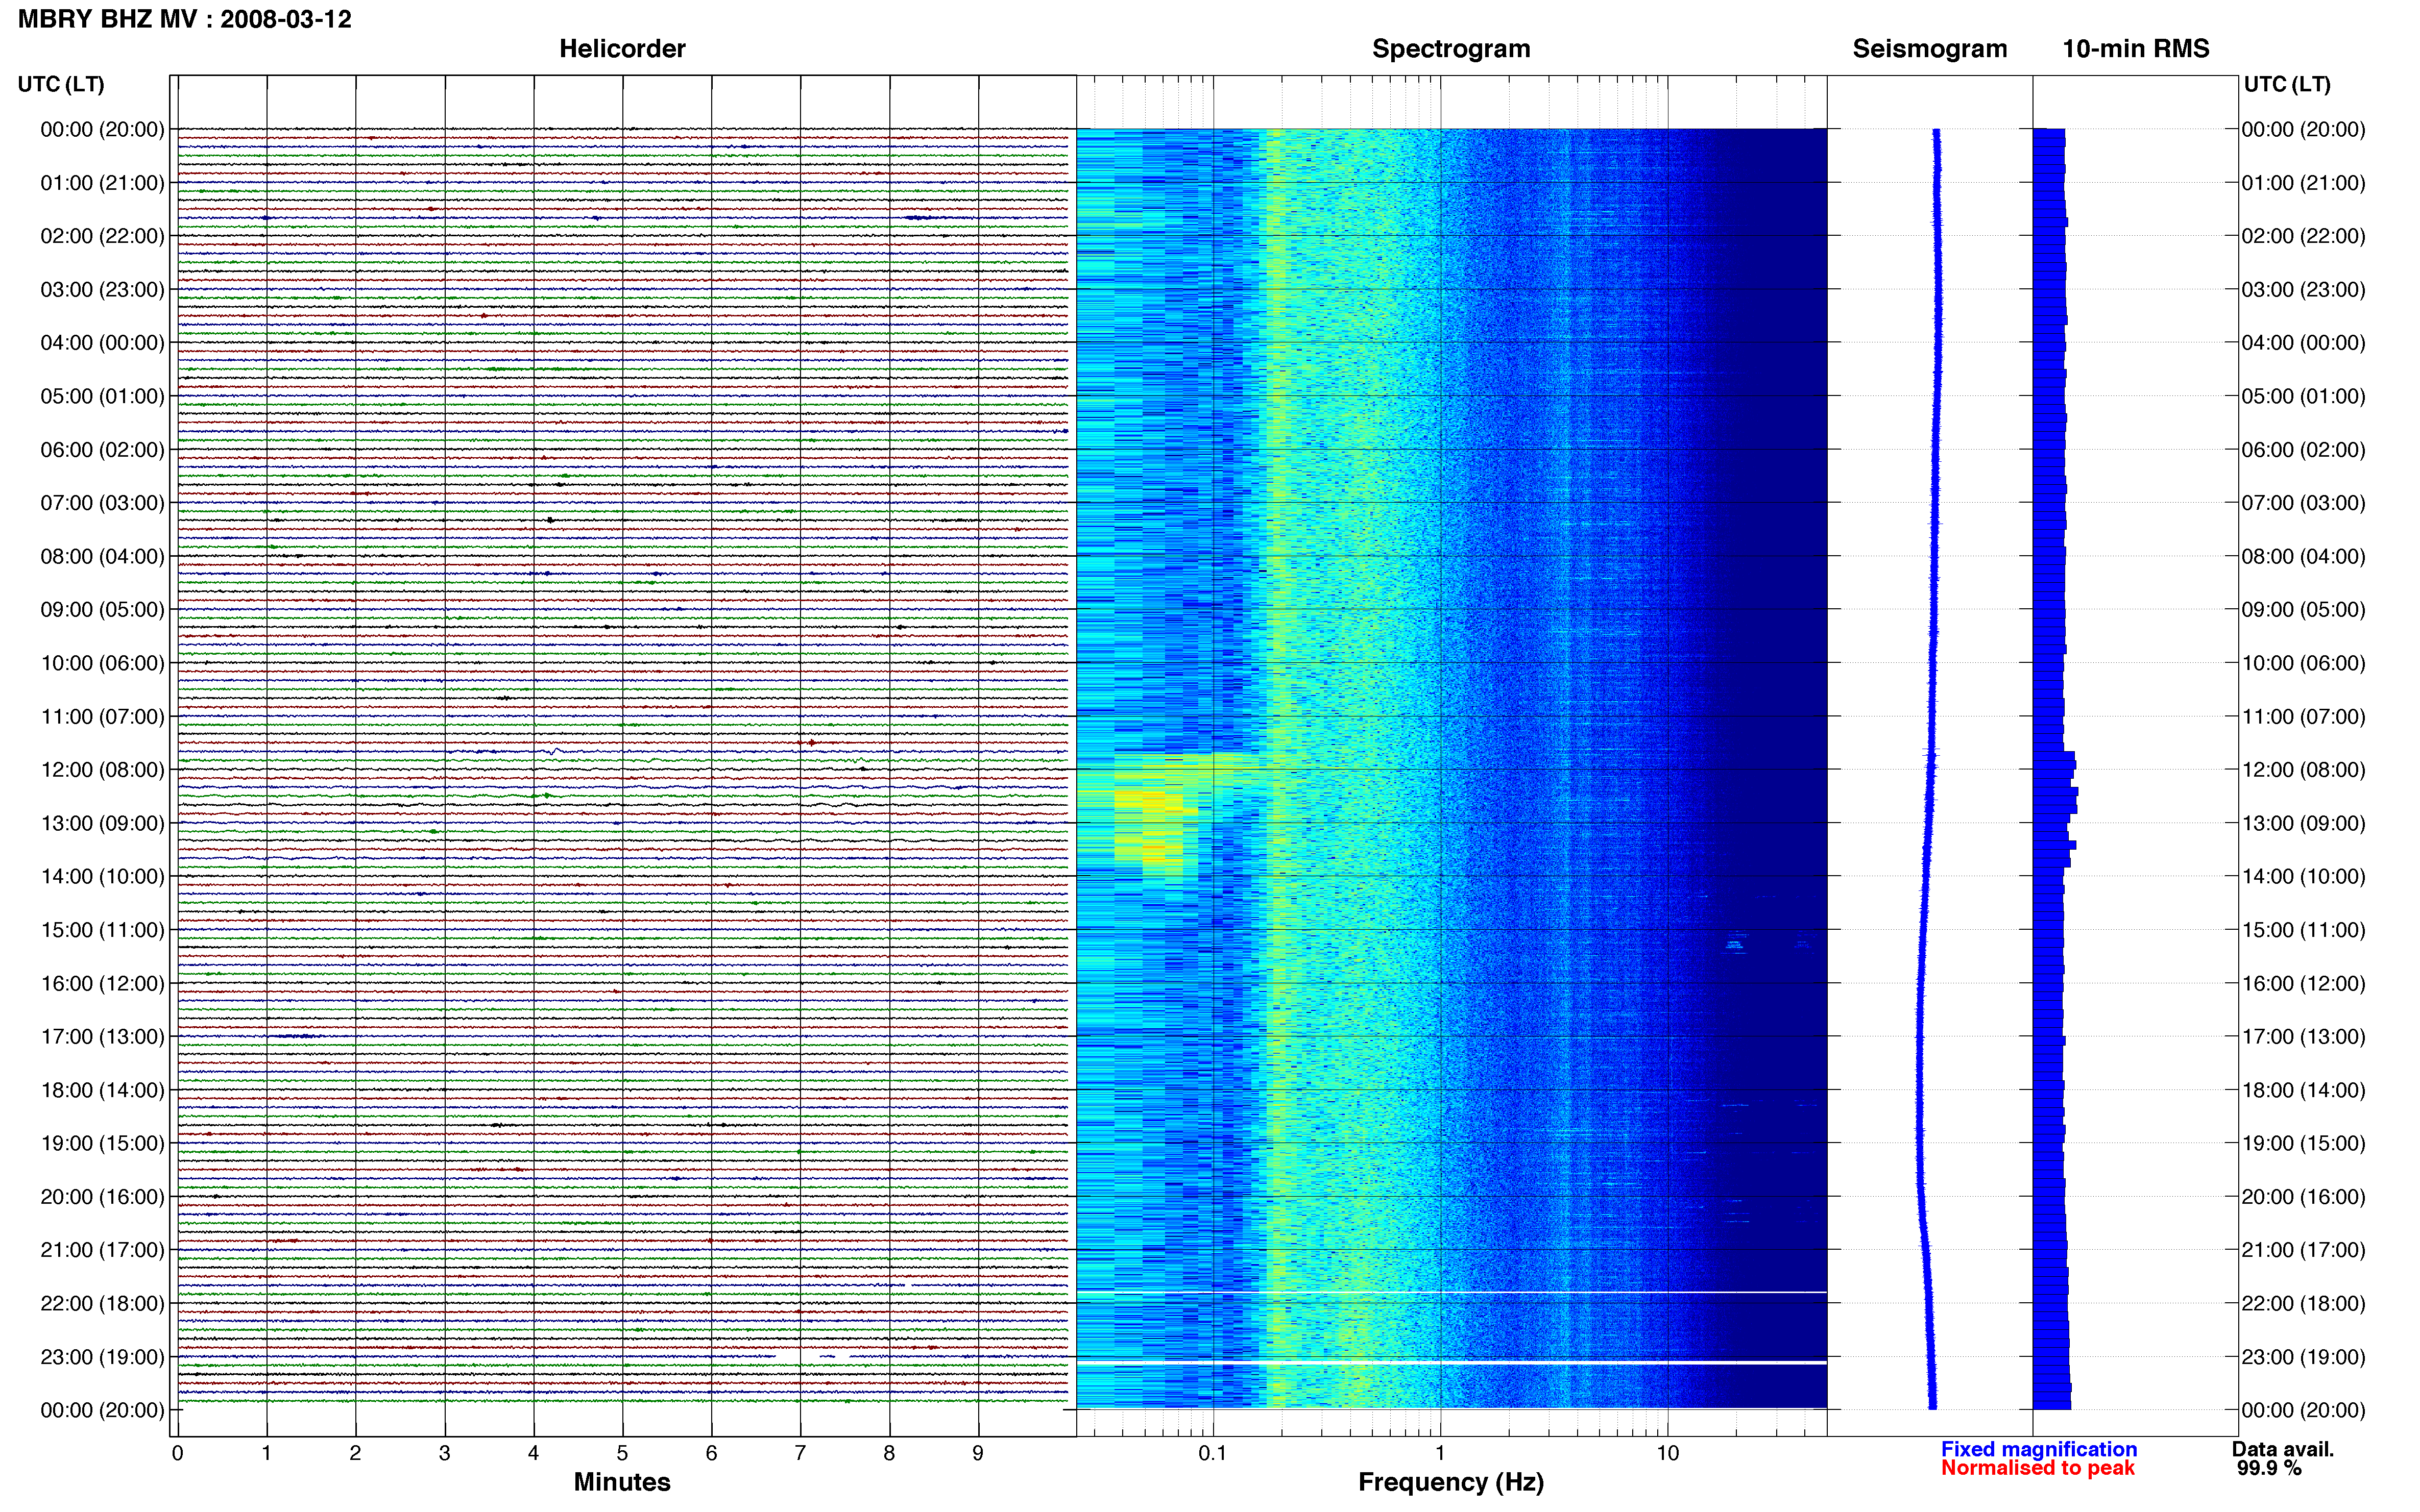Select '16:00 (12:00)' on the right time axis
The height and width of the screenshot is (1512, 2420).
pyautogui.click(x=2303, y=983)
